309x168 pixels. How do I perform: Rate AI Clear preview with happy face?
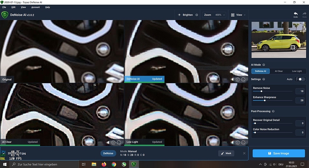(113, 142)
